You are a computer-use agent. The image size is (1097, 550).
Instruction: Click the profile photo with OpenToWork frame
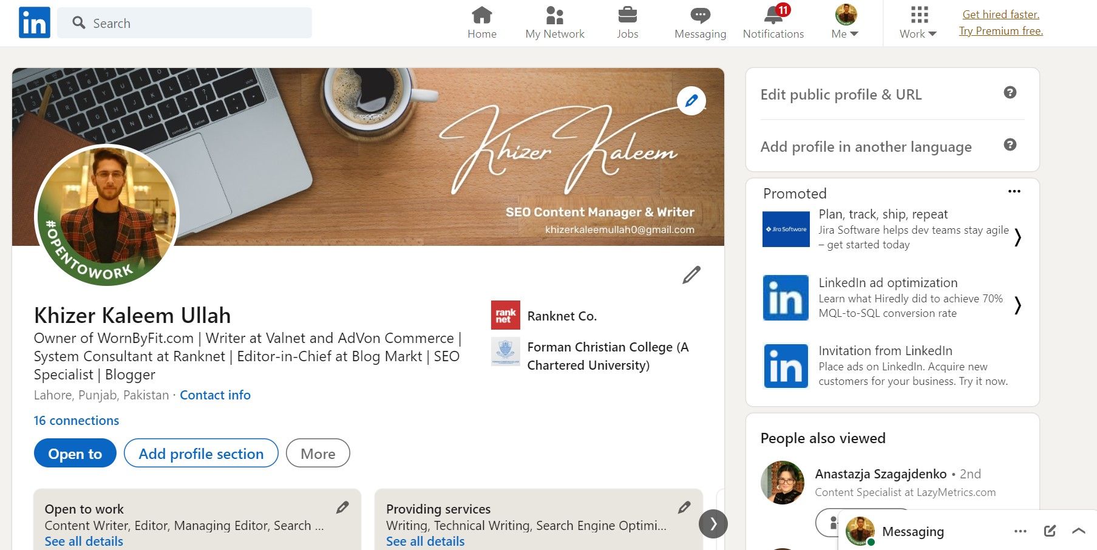click(107, 215)
